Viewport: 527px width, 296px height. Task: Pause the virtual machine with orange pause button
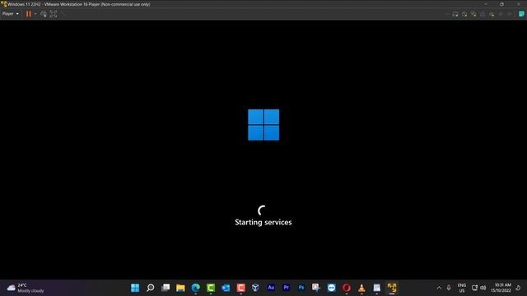click(29, 14)
